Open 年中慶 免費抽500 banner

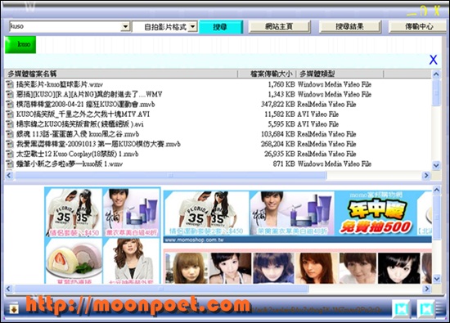[376, 213]
